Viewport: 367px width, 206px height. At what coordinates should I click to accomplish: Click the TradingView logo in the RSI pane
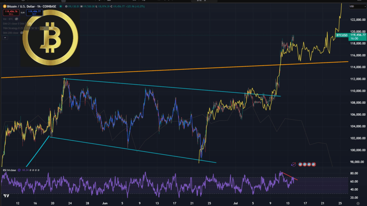(6, 196)
